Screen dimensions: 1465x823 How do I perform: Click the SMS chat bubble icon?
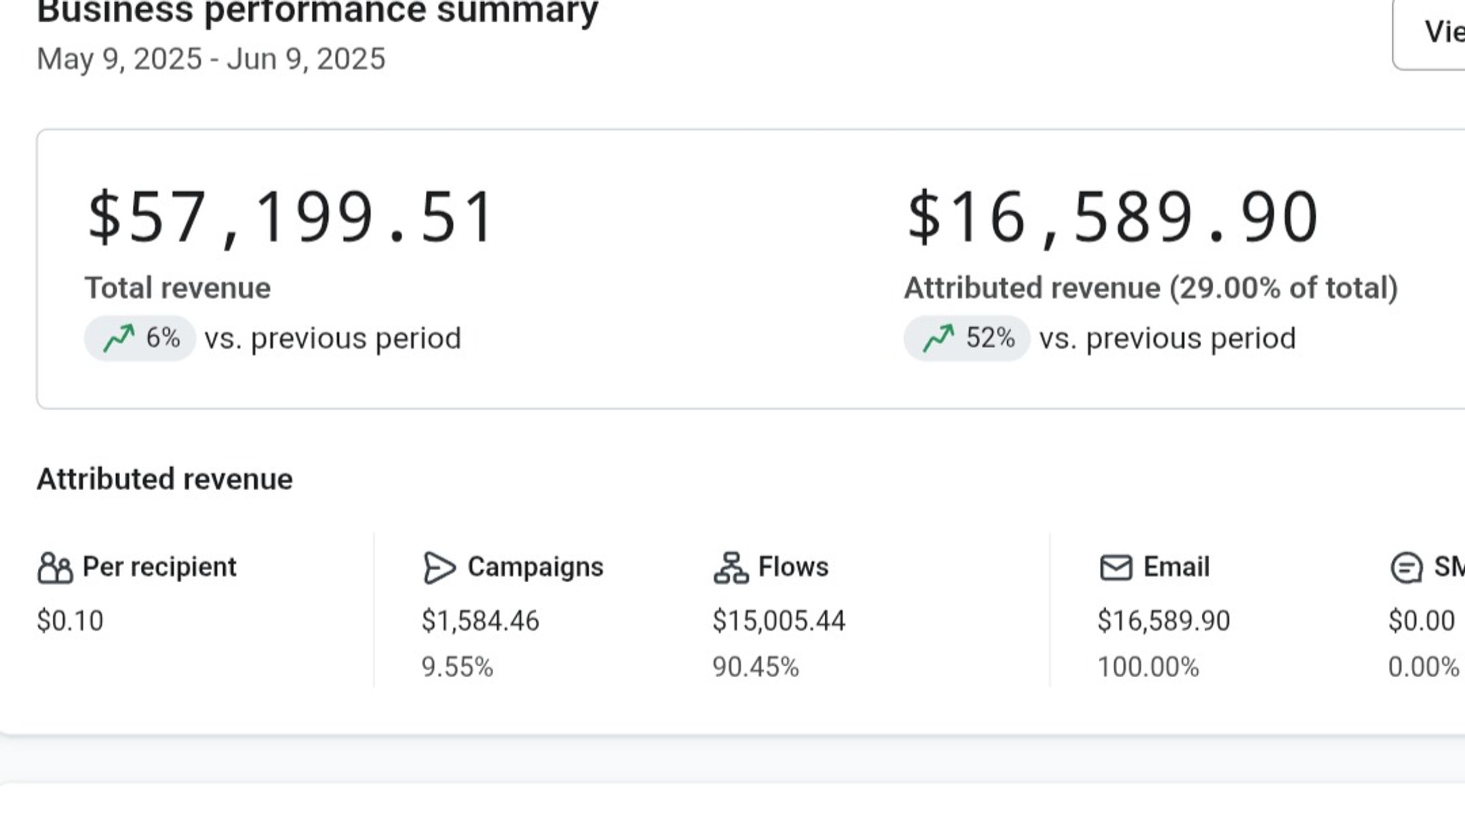pos(1406,568)
